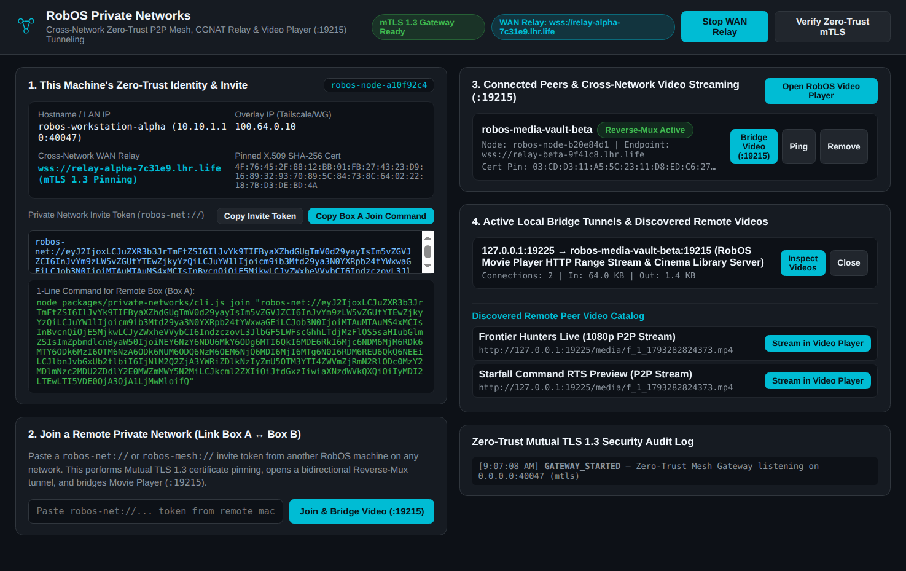This screenshot has height=571, width=906.
Task: Click the Frontier Hunters Live media URL
Action: click(x=606, y=350)
